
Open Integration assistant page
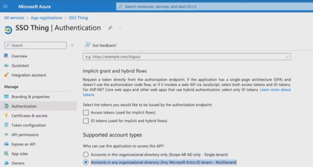(29, 75)
